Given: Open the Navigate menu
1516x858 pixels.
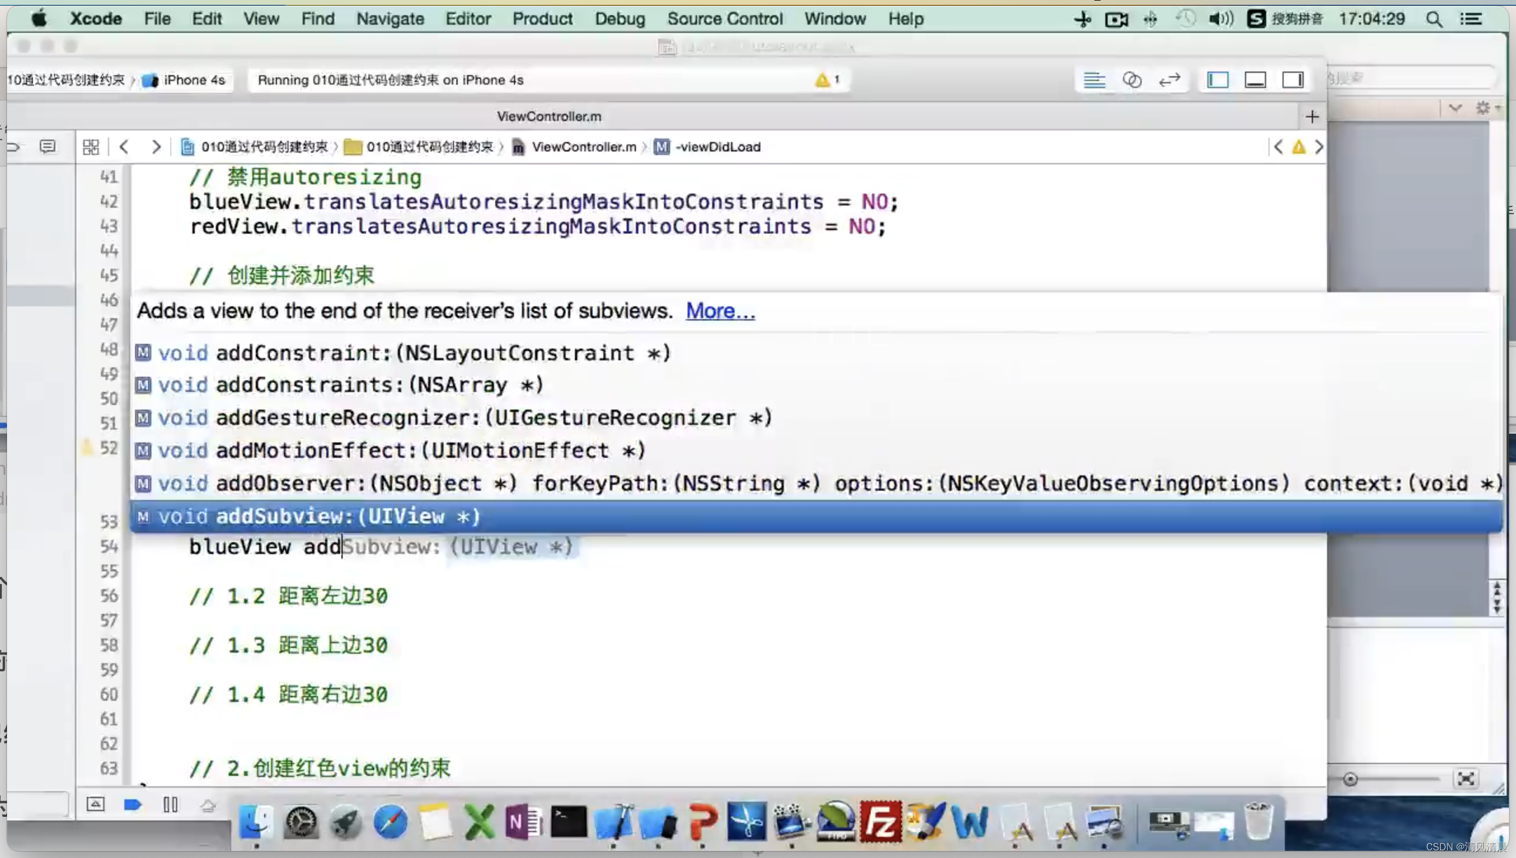Looking at the screenshot, I should click(x=390, y=19).
